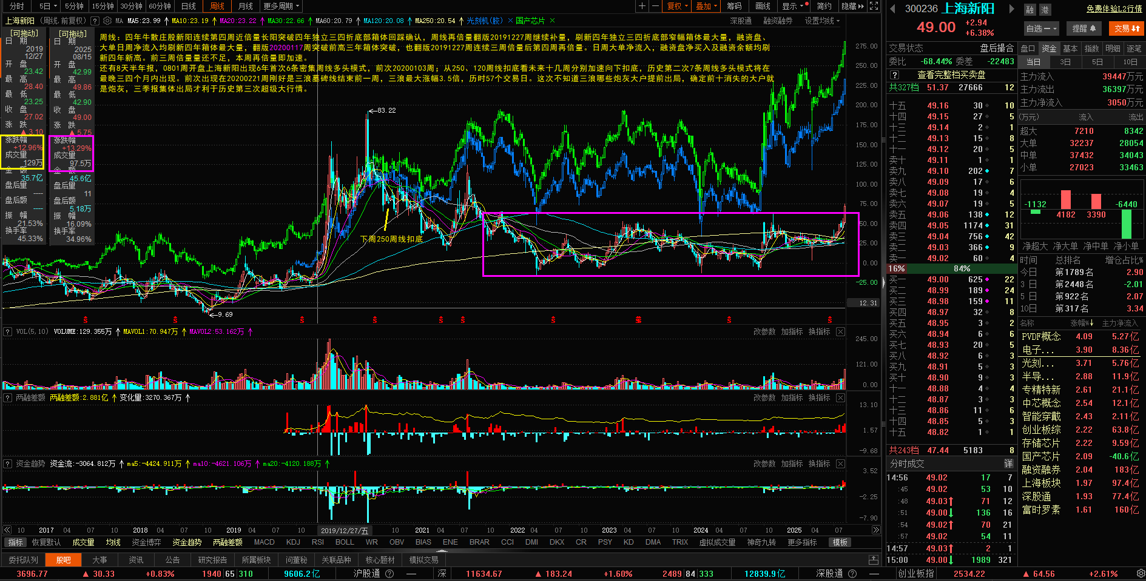Open the orange 交易 trade button
This screenshot has height=581, width=1146.
(1127, 28)
